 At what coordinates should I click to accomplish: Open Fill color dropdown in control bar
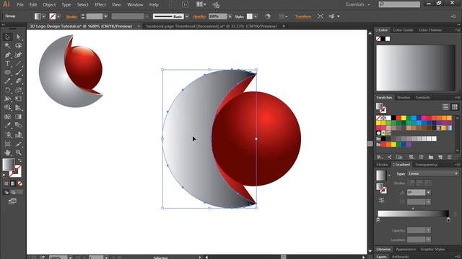43,17
